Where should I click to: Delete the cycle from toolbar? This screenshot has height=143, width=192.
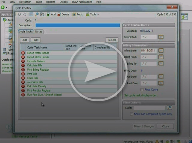click(63, 14)
